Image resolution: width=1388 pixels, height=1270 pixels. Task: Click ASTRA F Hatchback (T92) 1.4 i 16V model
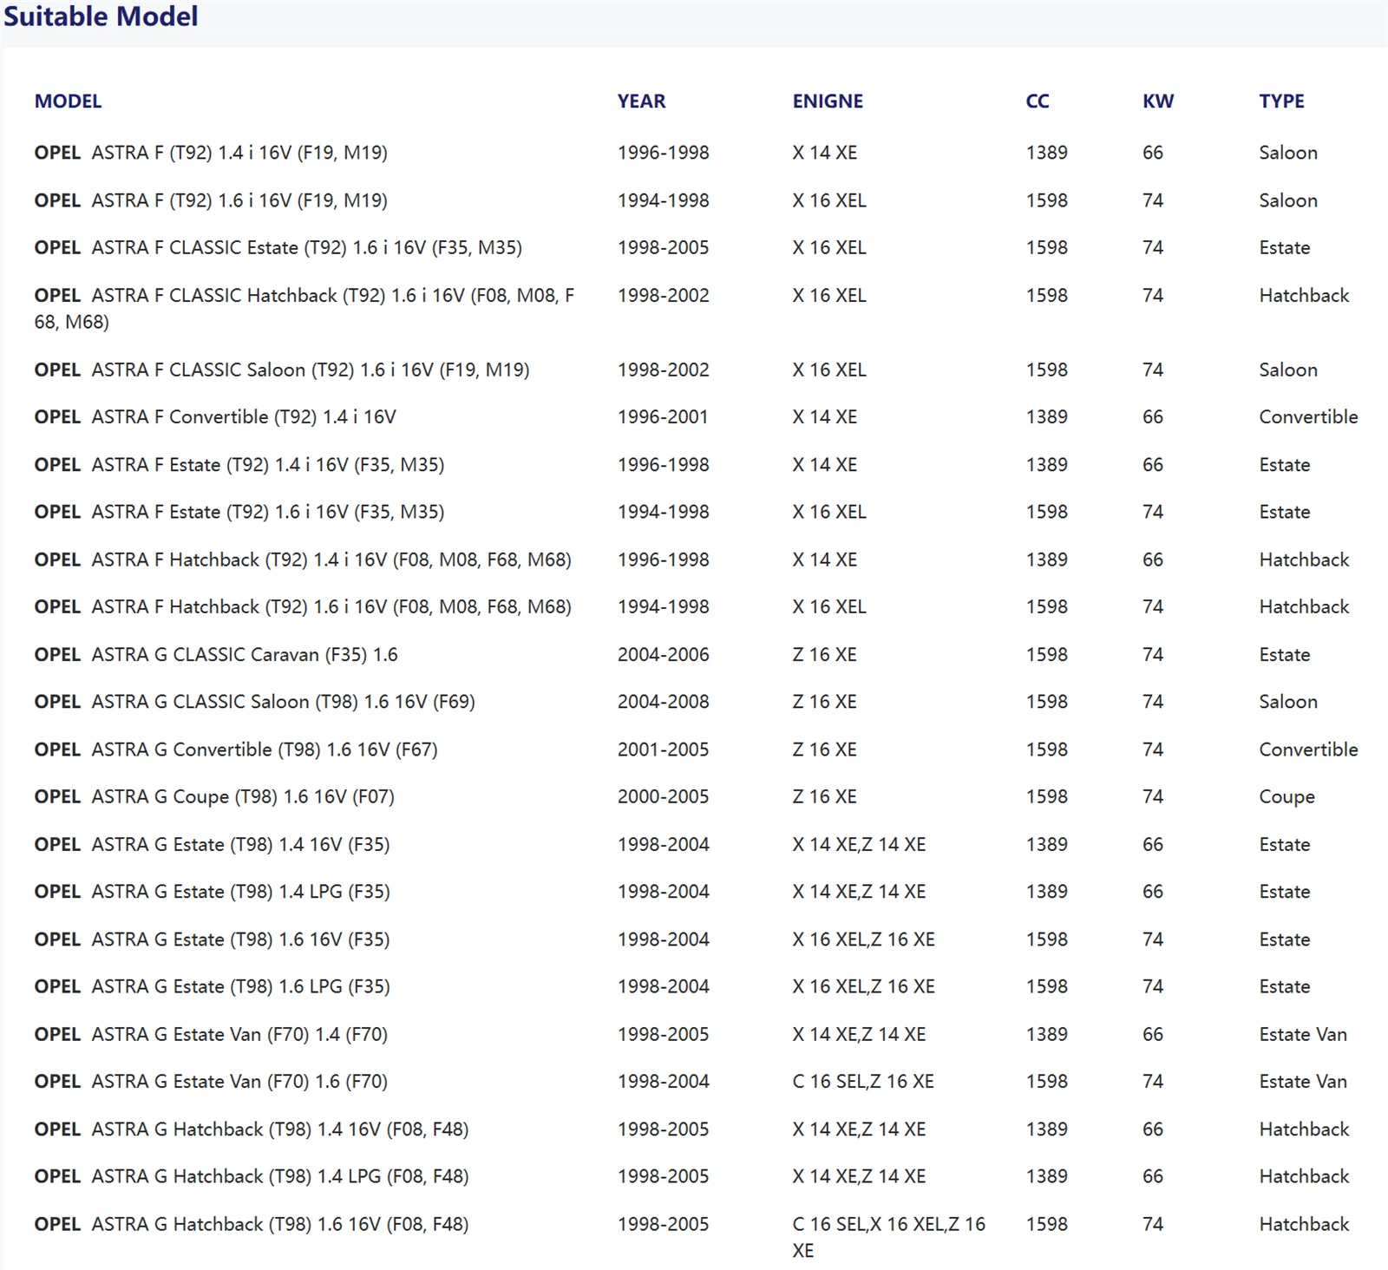pos(303,560)
